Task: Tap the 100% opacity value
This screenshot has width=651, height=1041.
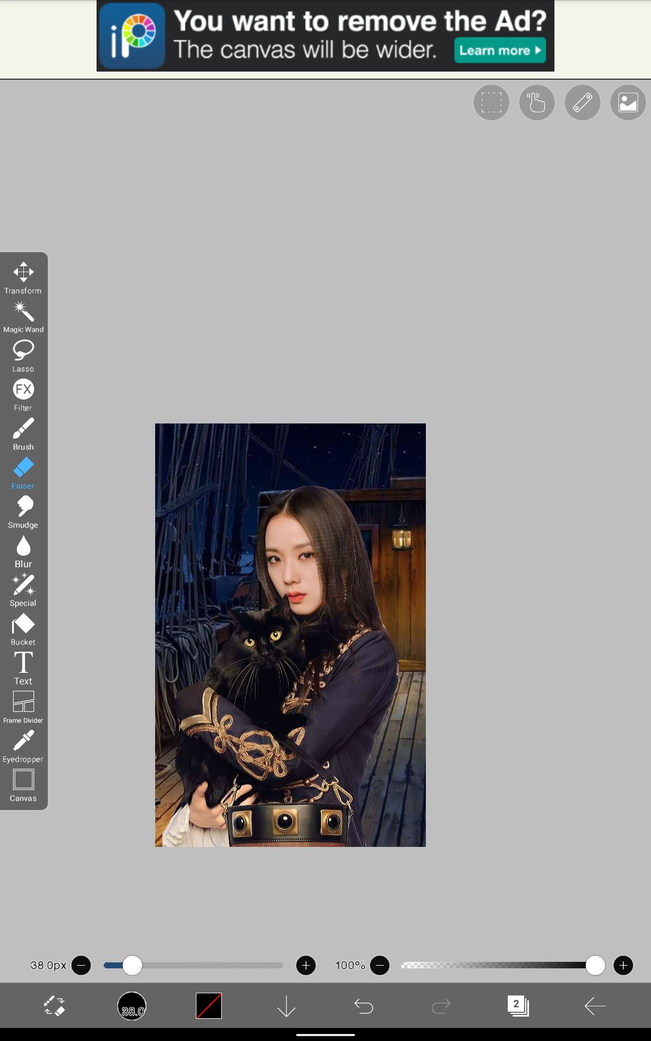Action: point(350,965)
